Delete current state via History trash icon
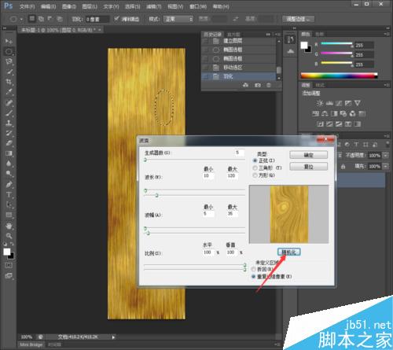 (x=269, y=85)
